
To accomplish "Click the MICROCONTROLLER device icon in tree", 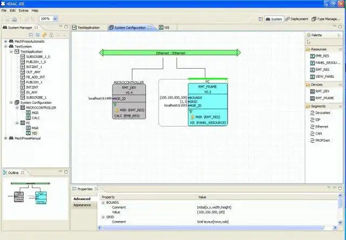I will pyautogui.click(x=23, y=108).
